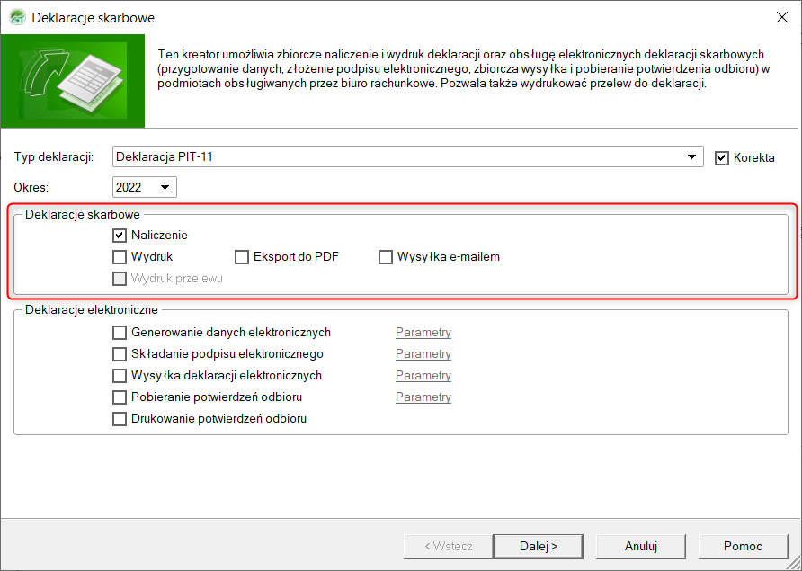Open Parametry for Generowanie danych elektronicznych
Image resolution: width=802 pixels, height=571 pixels.
click(423, 333)
